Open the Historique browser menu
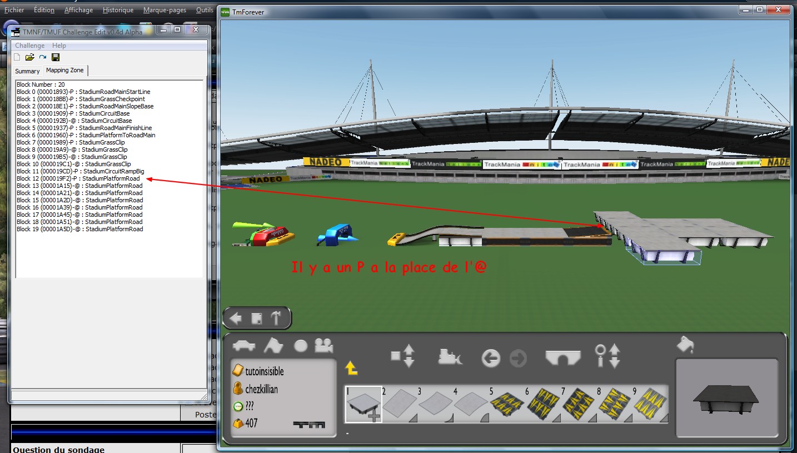 click(118, 10)
